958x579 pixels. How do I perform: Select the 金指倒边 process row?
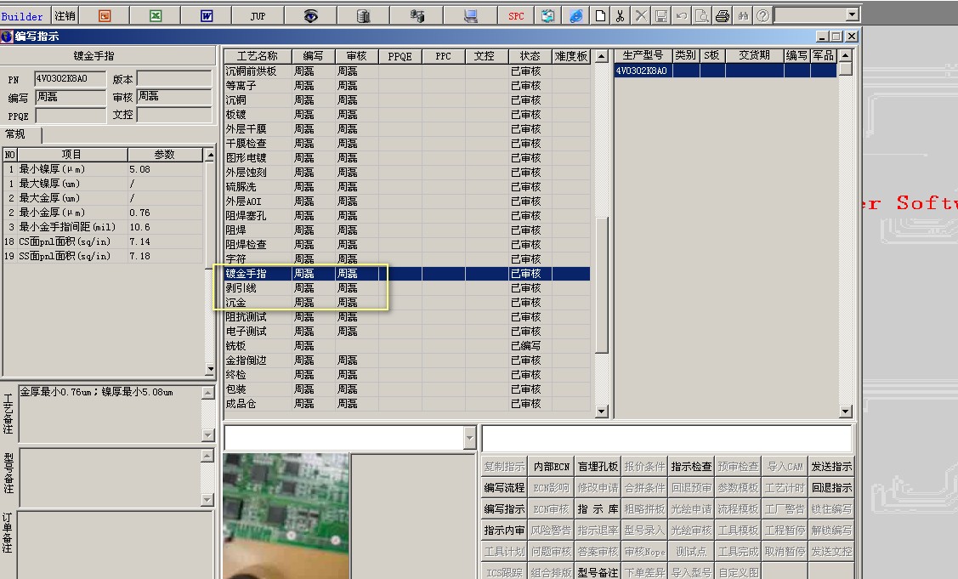pos(407,360)
